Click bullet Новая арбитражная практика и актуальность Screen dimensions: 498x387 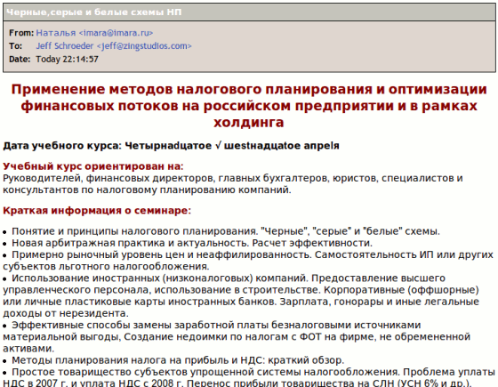(x=188, y=243)
